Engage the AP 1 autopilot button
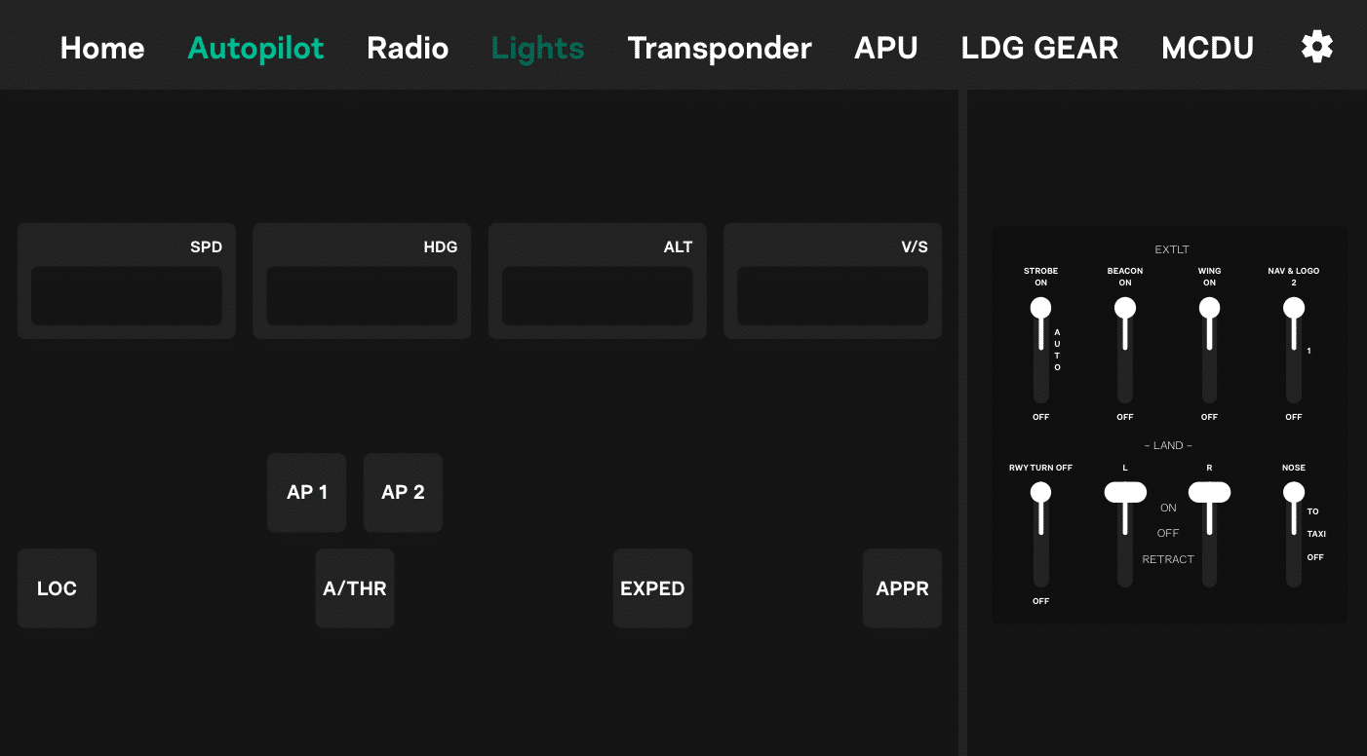 [x=307, y=493]
